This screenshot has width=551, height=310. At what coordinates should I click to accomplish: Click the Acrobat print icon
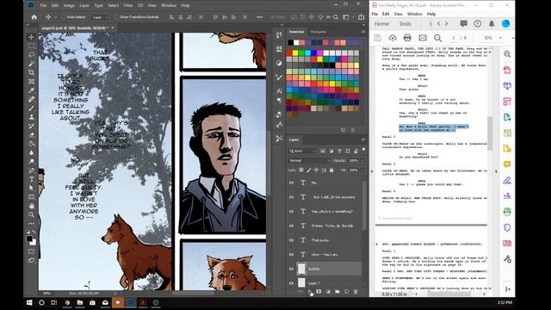click(407, 38)
